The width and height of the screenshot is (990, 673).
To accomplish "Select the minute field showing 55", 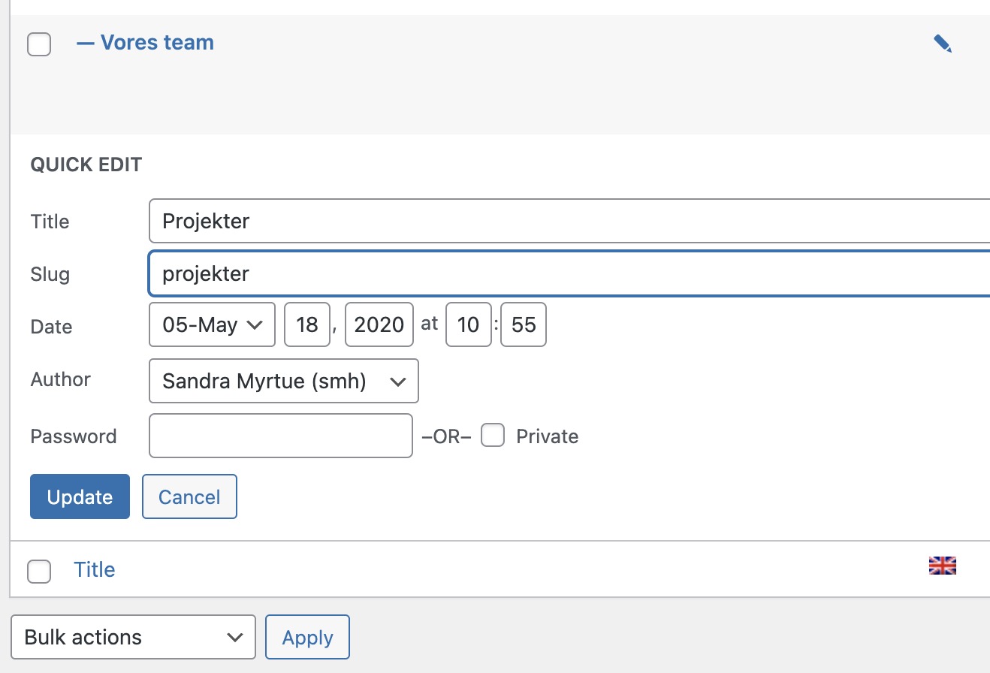I will click(x=523, y=324).
